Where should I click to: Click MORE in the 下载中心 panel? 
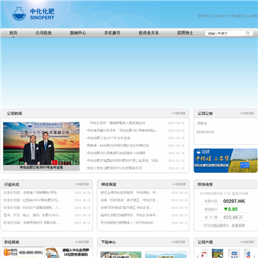[178, 242]
